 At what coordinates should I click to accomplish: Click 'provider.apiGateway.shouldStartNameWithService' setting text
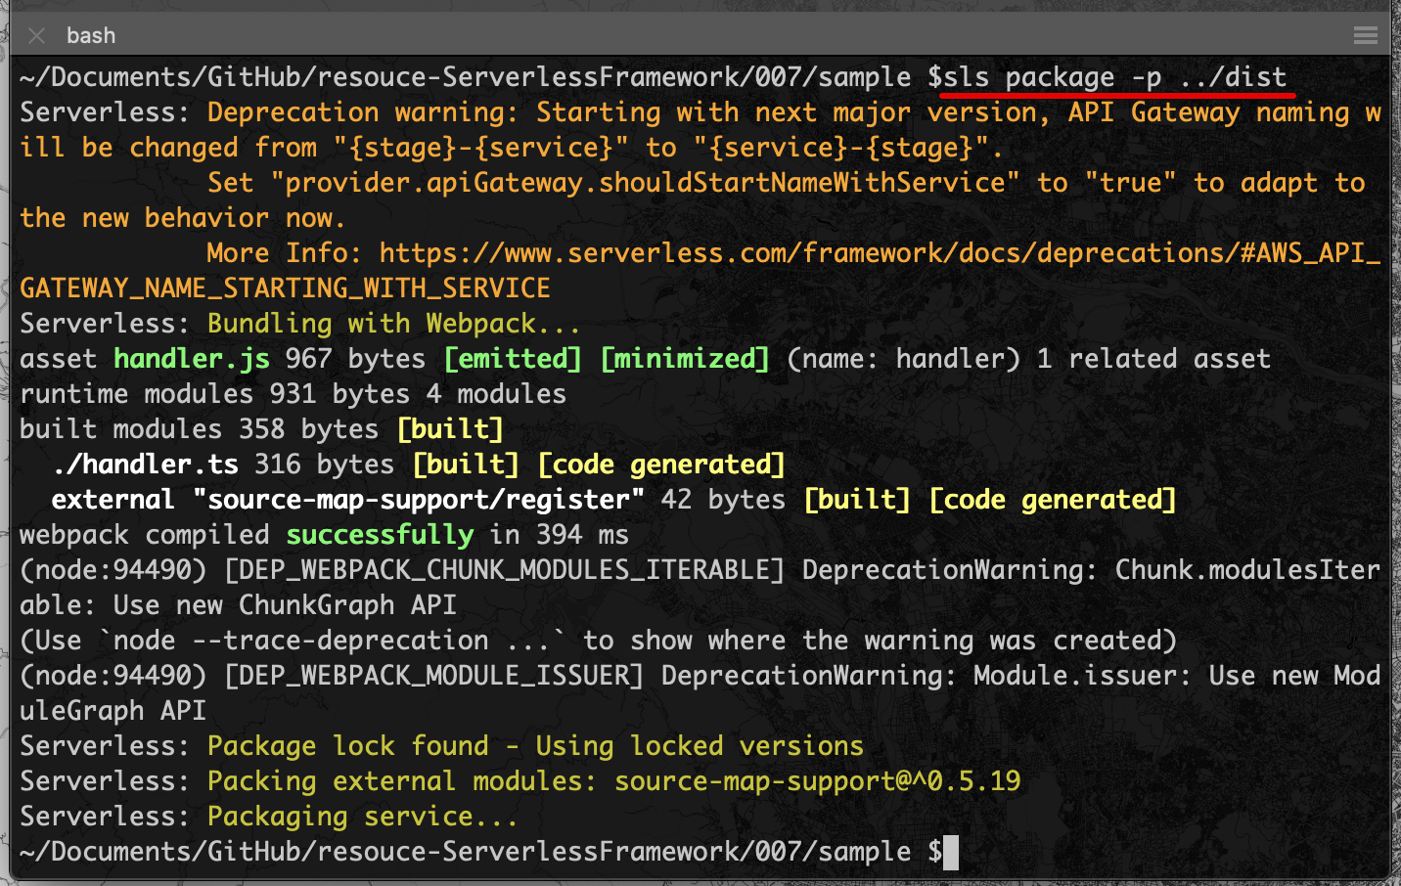point(645,183)
